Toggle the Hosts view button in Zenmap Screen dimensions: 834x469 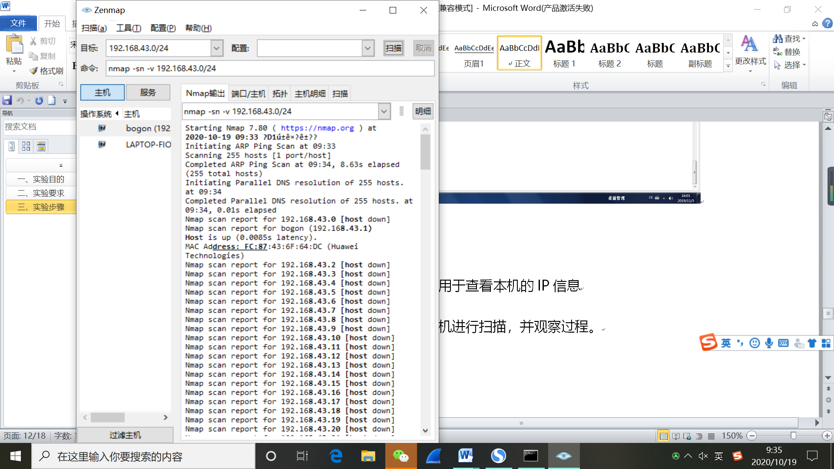coord(103,92)
